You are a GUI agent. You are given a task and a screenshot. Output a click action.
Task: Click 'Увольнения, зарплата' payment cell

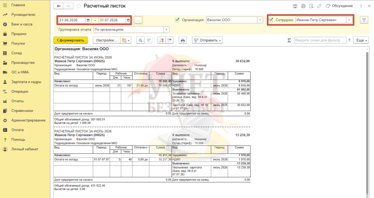point(191,171)
